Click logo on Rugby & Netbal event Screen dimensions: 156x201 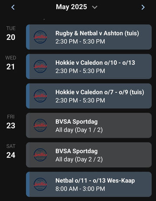40,37
